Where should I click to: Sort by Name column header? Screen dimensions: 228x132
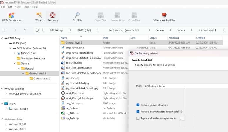81,38
